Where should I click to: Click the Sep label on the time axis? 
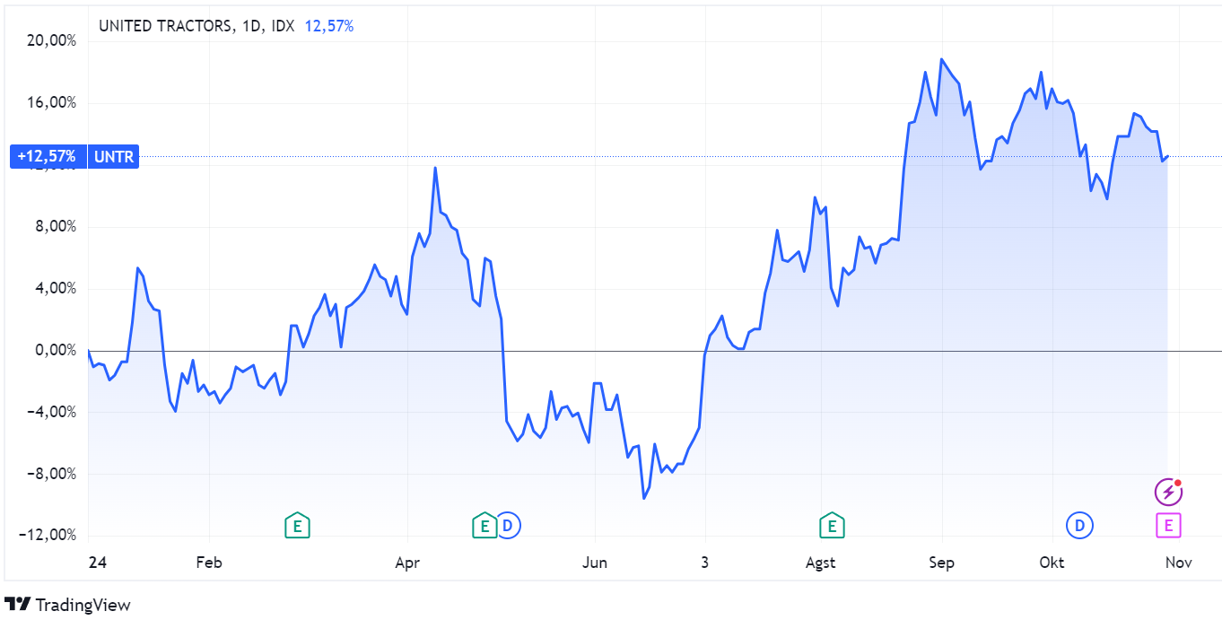click(x=941, y=563)
